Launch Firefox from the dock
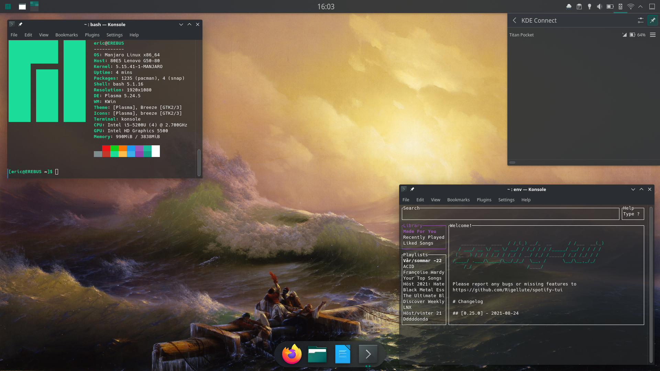Viewport: 660px width, 371px height. click(x=292, y=354)
